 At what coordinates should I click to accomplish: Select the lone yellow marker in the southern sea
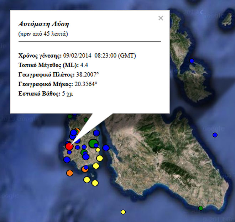click(123, 212)
